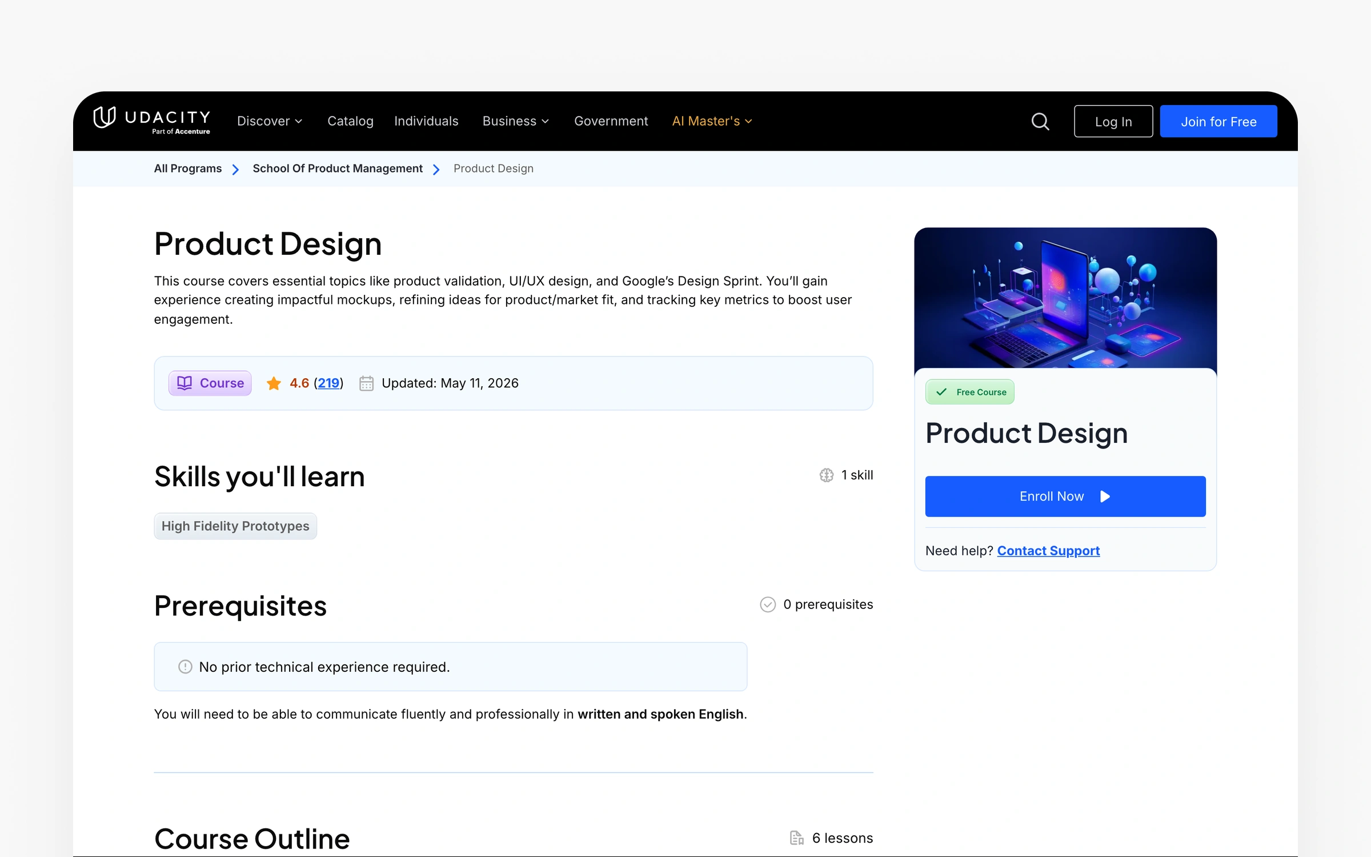
Task: Click the 'Skills you'll learn' heading
Action: pos(259,476)
